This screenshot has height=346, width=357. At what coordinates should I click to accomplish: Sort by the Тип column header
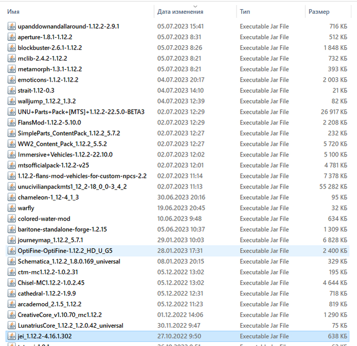245,12
